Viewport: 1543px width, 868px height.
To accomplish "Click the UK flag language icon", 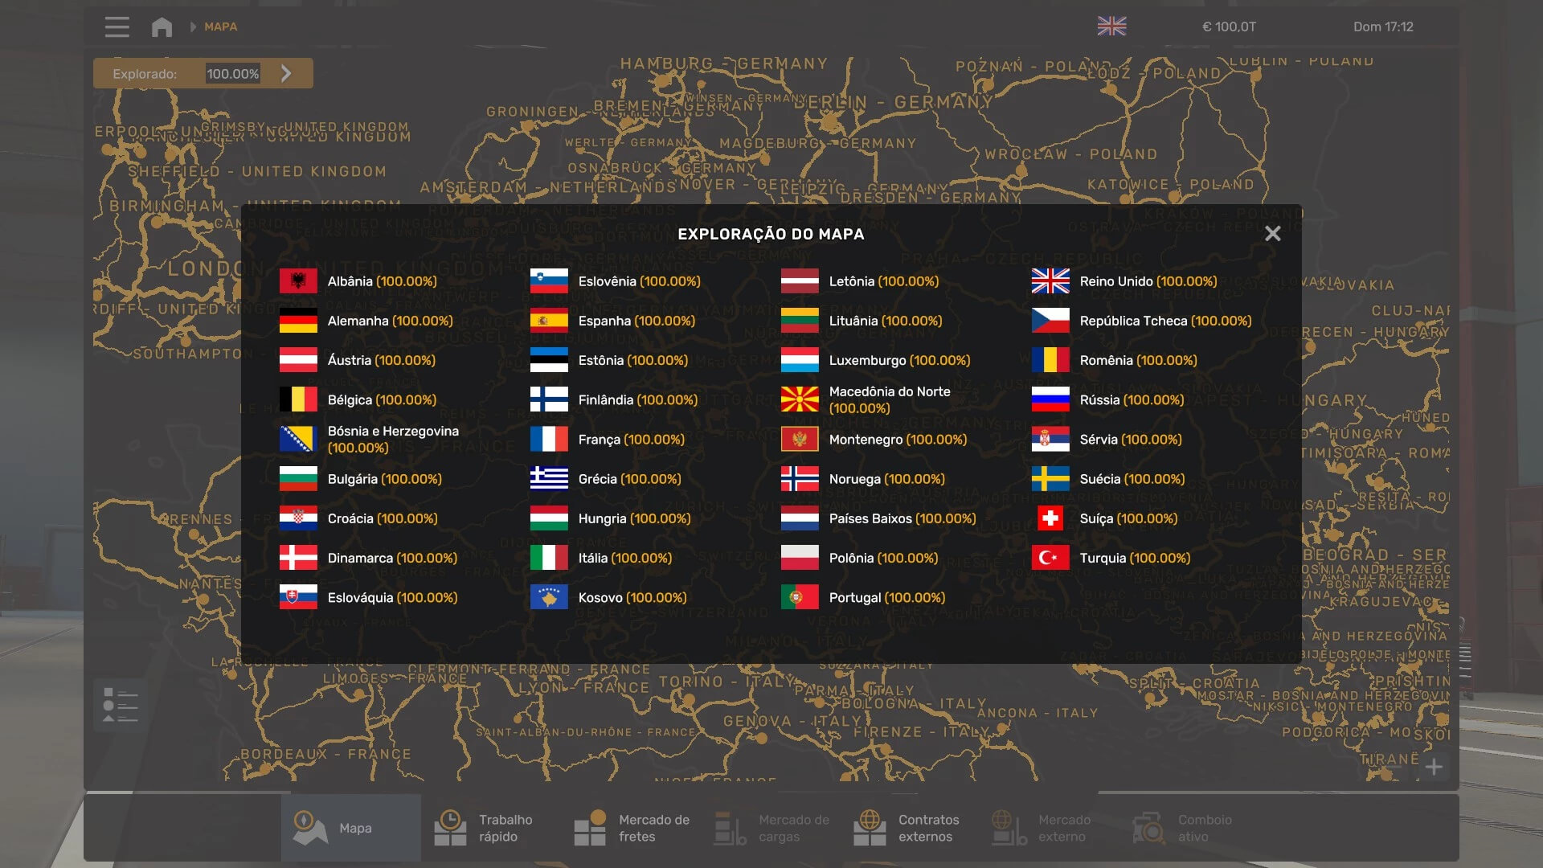I will (1111, 27).
